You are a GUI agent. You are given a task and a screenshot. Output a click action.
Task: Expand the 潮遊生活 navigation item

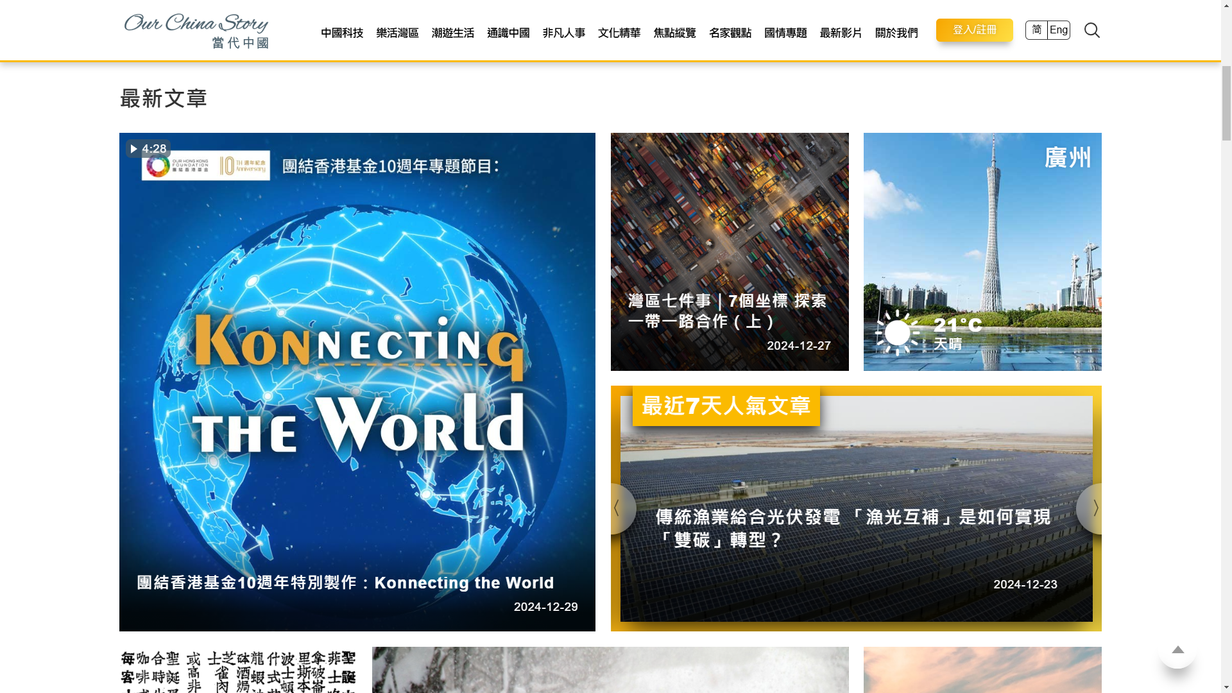(453, 33)
